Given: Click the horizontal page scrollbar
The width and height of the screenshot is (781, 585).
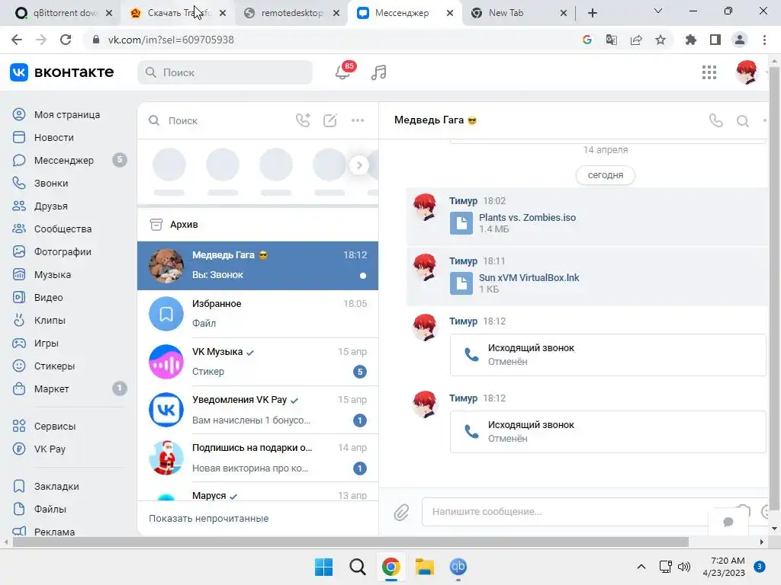Looking at the screenshot, I should (x=351, y=542).
